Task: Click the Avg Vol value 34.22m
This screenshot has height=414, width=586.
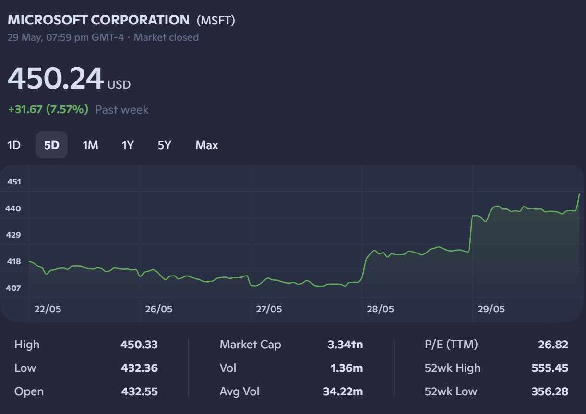Action: [x=343, y=391]
